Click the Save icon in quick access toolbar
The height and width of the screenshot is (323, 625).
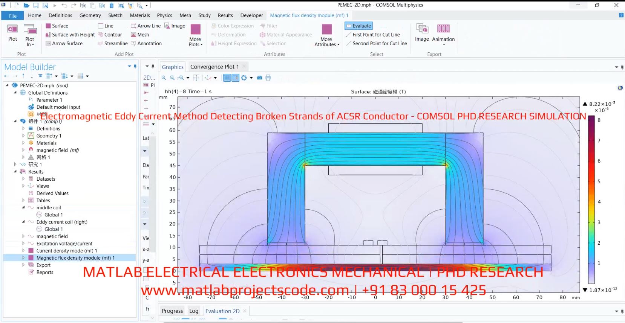point(36,6)
